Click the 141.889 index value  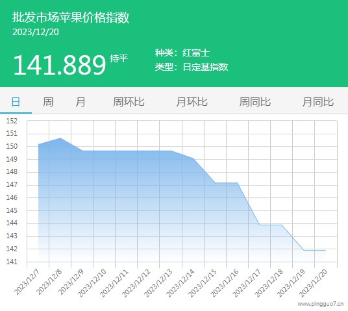[x=60, y=65]
